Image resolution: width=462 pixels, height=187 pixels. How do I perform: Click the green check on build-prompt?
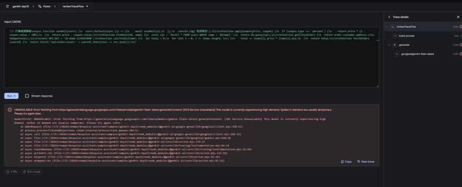(x=461, y=36)
